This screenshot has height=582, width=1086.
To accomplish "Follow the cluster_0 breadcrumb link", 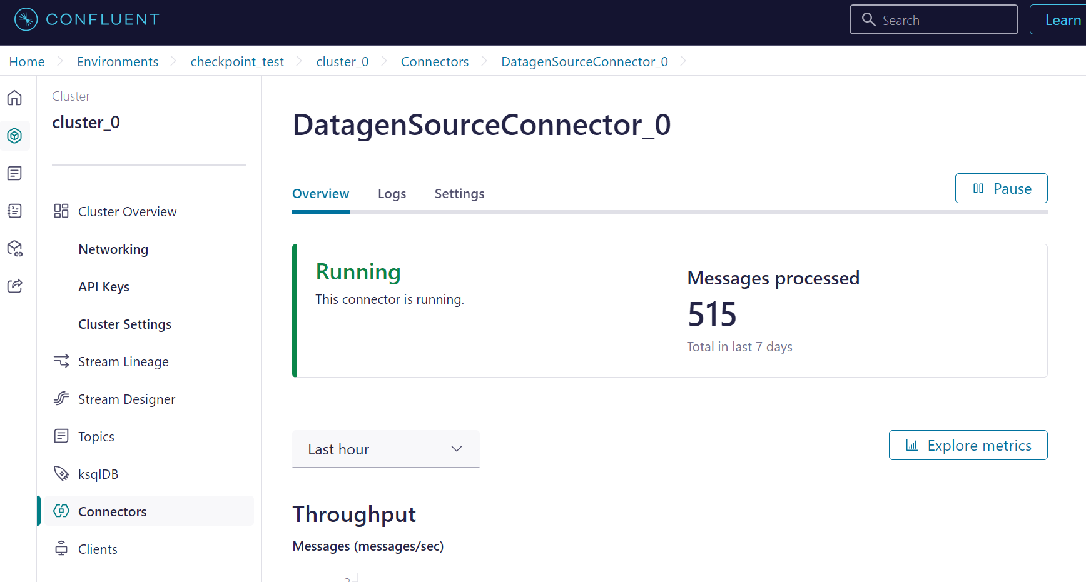I will [x=342, y=61].
